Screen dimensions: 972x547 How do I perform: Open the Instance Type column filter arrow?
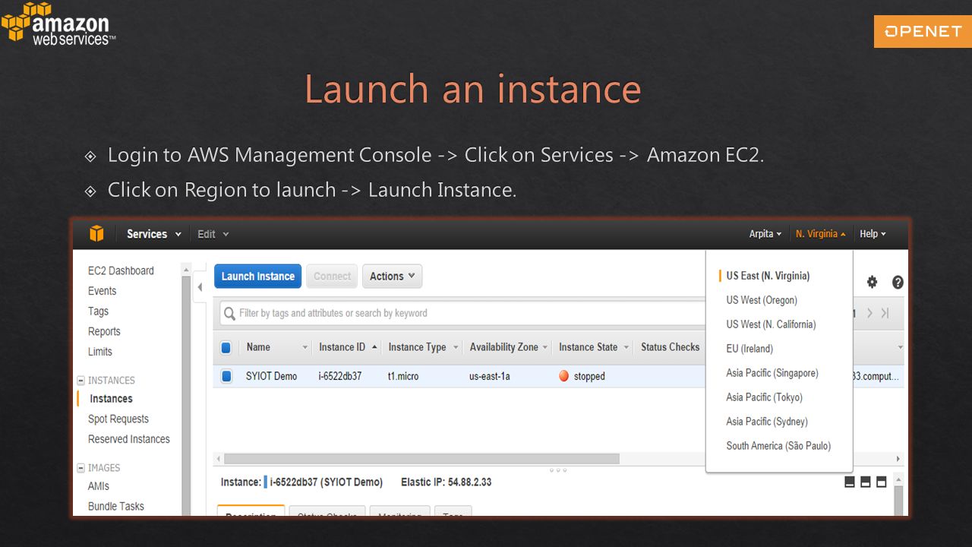456,347
